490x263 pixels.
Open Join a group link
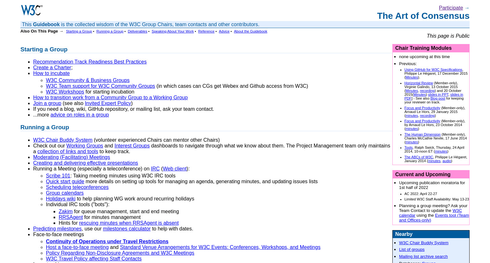pyautogui.click(x=47, y=103)
